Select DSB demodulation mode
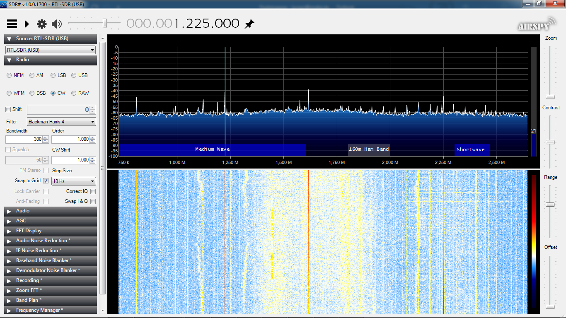 [x=32, y=93]
